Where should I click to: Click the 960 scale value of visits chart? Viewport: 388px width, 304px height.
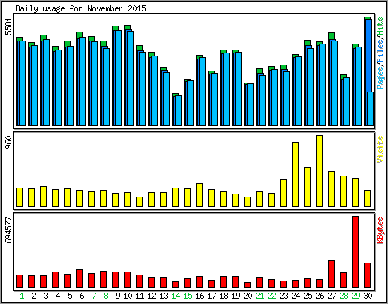click(8, 142)
